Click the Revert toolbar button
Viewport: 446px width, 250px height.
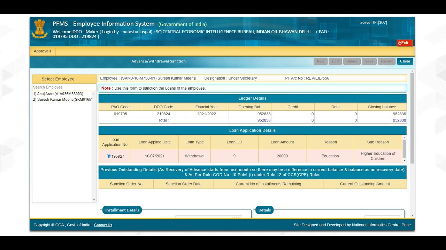point(387,61)
